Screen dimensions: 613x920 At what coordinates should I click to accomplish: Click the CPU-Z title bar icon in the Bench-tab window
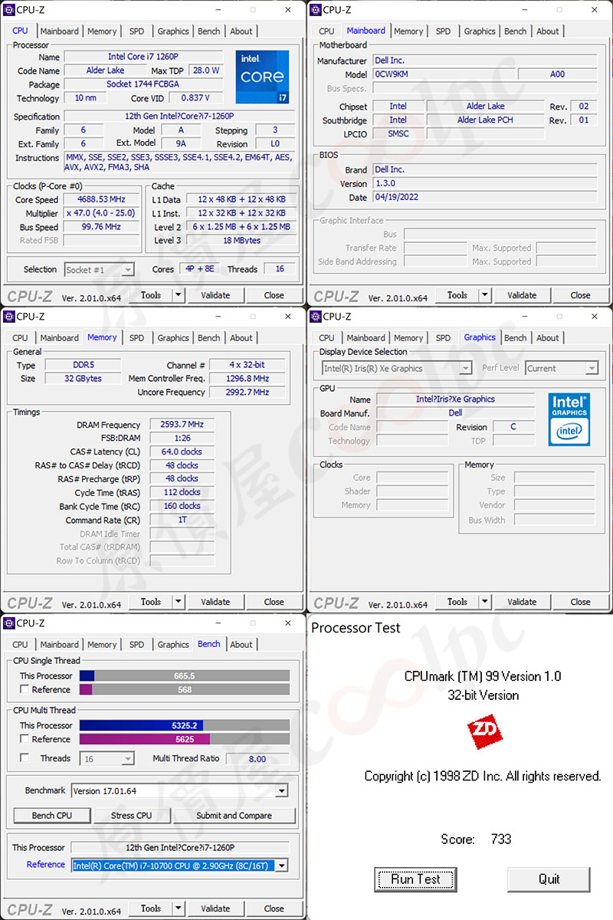pyautogui.click(x=10, y=623)
